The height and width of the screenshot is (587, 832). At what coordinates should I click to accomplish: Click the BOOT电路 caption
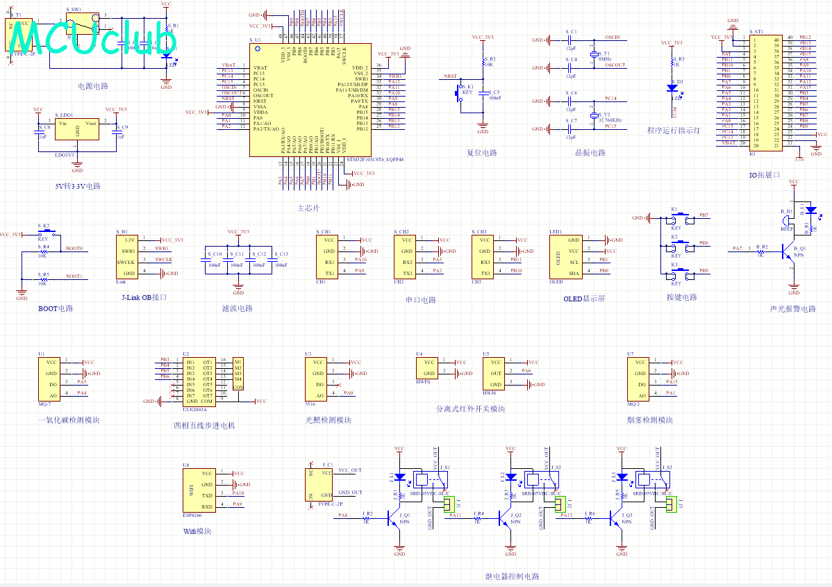56,308
